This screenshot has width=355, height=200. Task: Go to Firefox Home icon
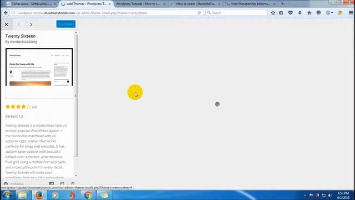(309, 13)
